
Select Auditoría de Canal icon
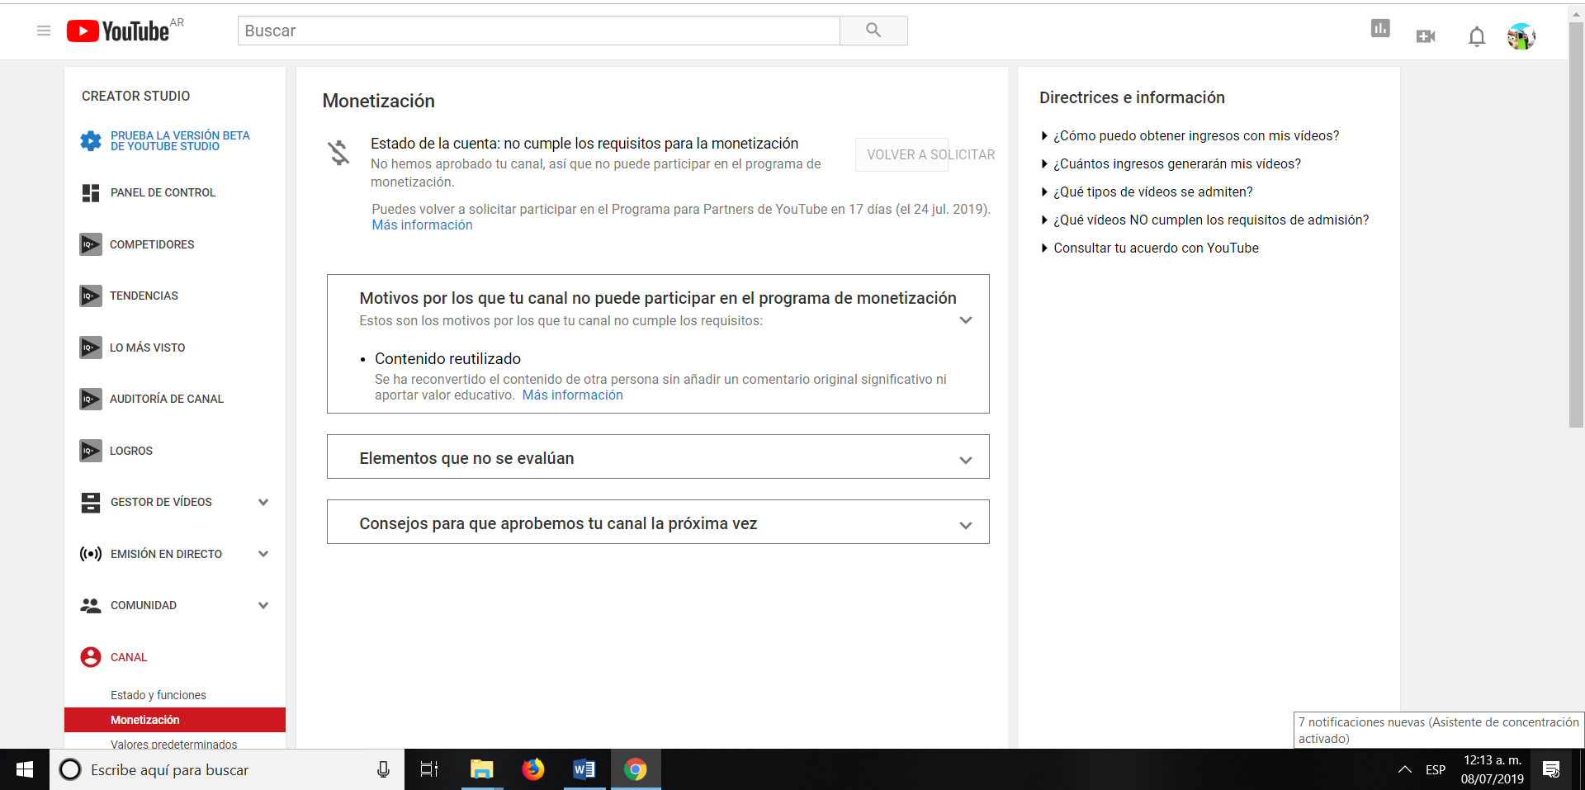coord(91,399)
